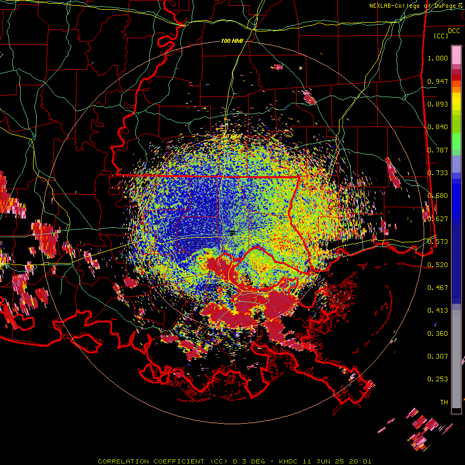Select the 0.733 value on the color scale
Viewport: 465px width, 465px height.
tap(438, 173)
